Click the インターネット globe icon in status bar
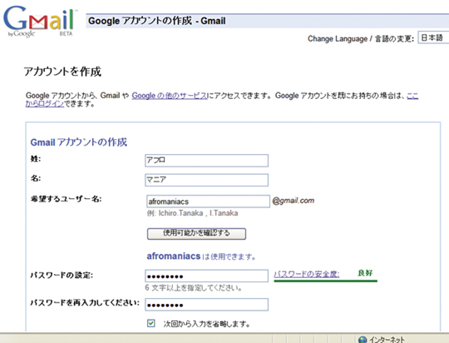449x343 pixels. (x=363, y=340)
